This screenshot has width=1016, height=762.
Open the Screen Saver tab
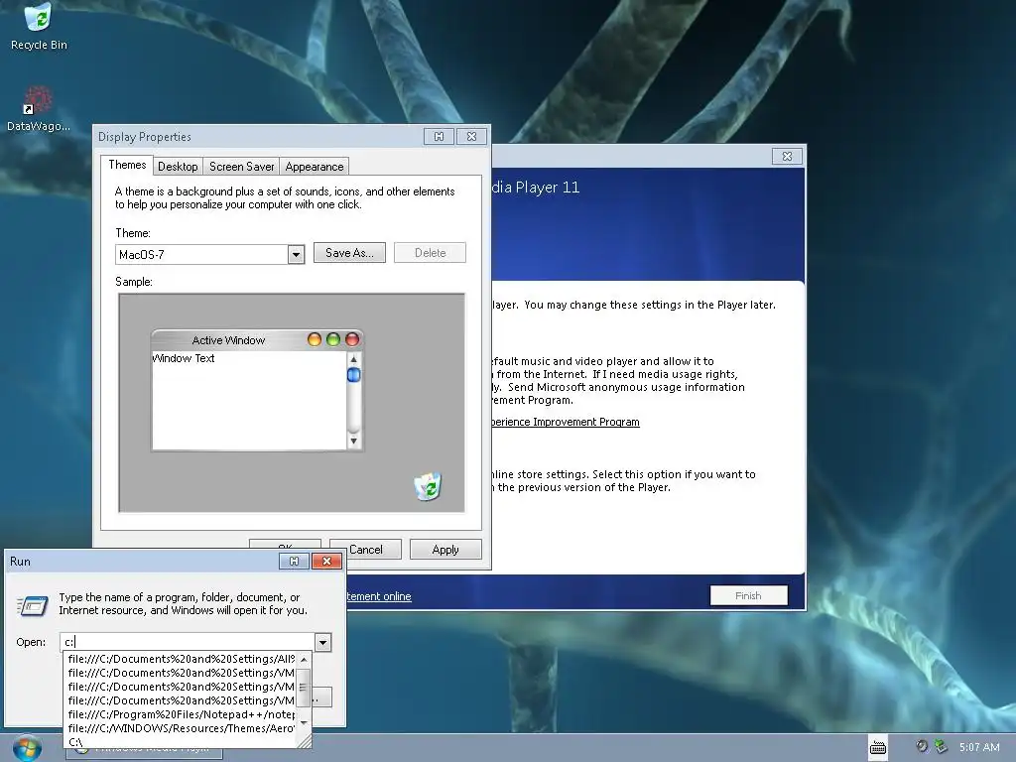click(x=242, y=167)
